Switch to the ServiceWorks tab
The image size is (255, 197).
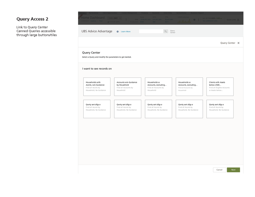181,13
